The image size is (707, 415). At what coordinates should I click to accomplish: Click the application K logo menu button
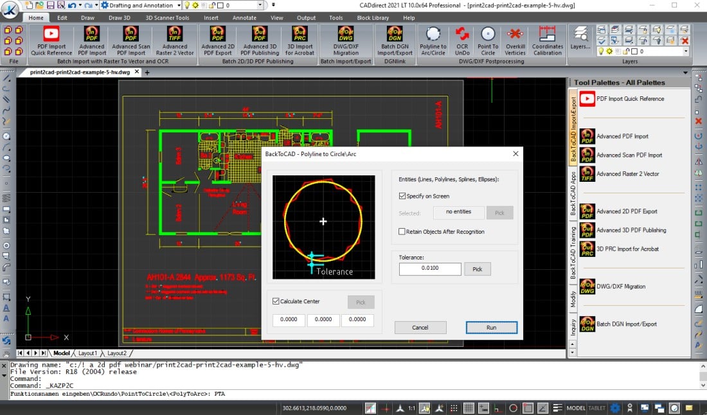(x=10, y=10)
